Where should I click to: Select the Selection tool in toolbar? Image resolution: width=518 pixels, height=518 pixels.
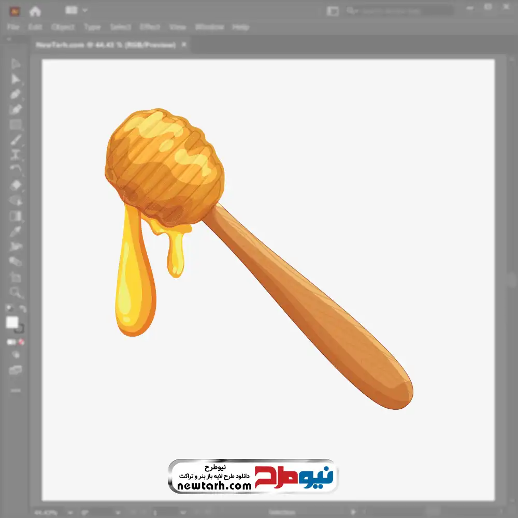16,64
